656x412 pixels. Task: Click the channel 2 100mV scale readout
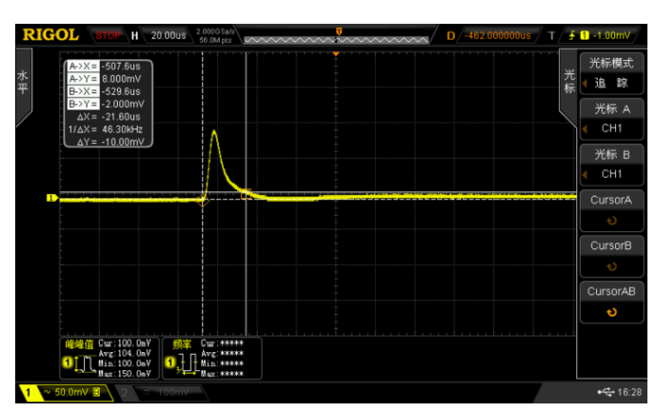coord(173,392)
